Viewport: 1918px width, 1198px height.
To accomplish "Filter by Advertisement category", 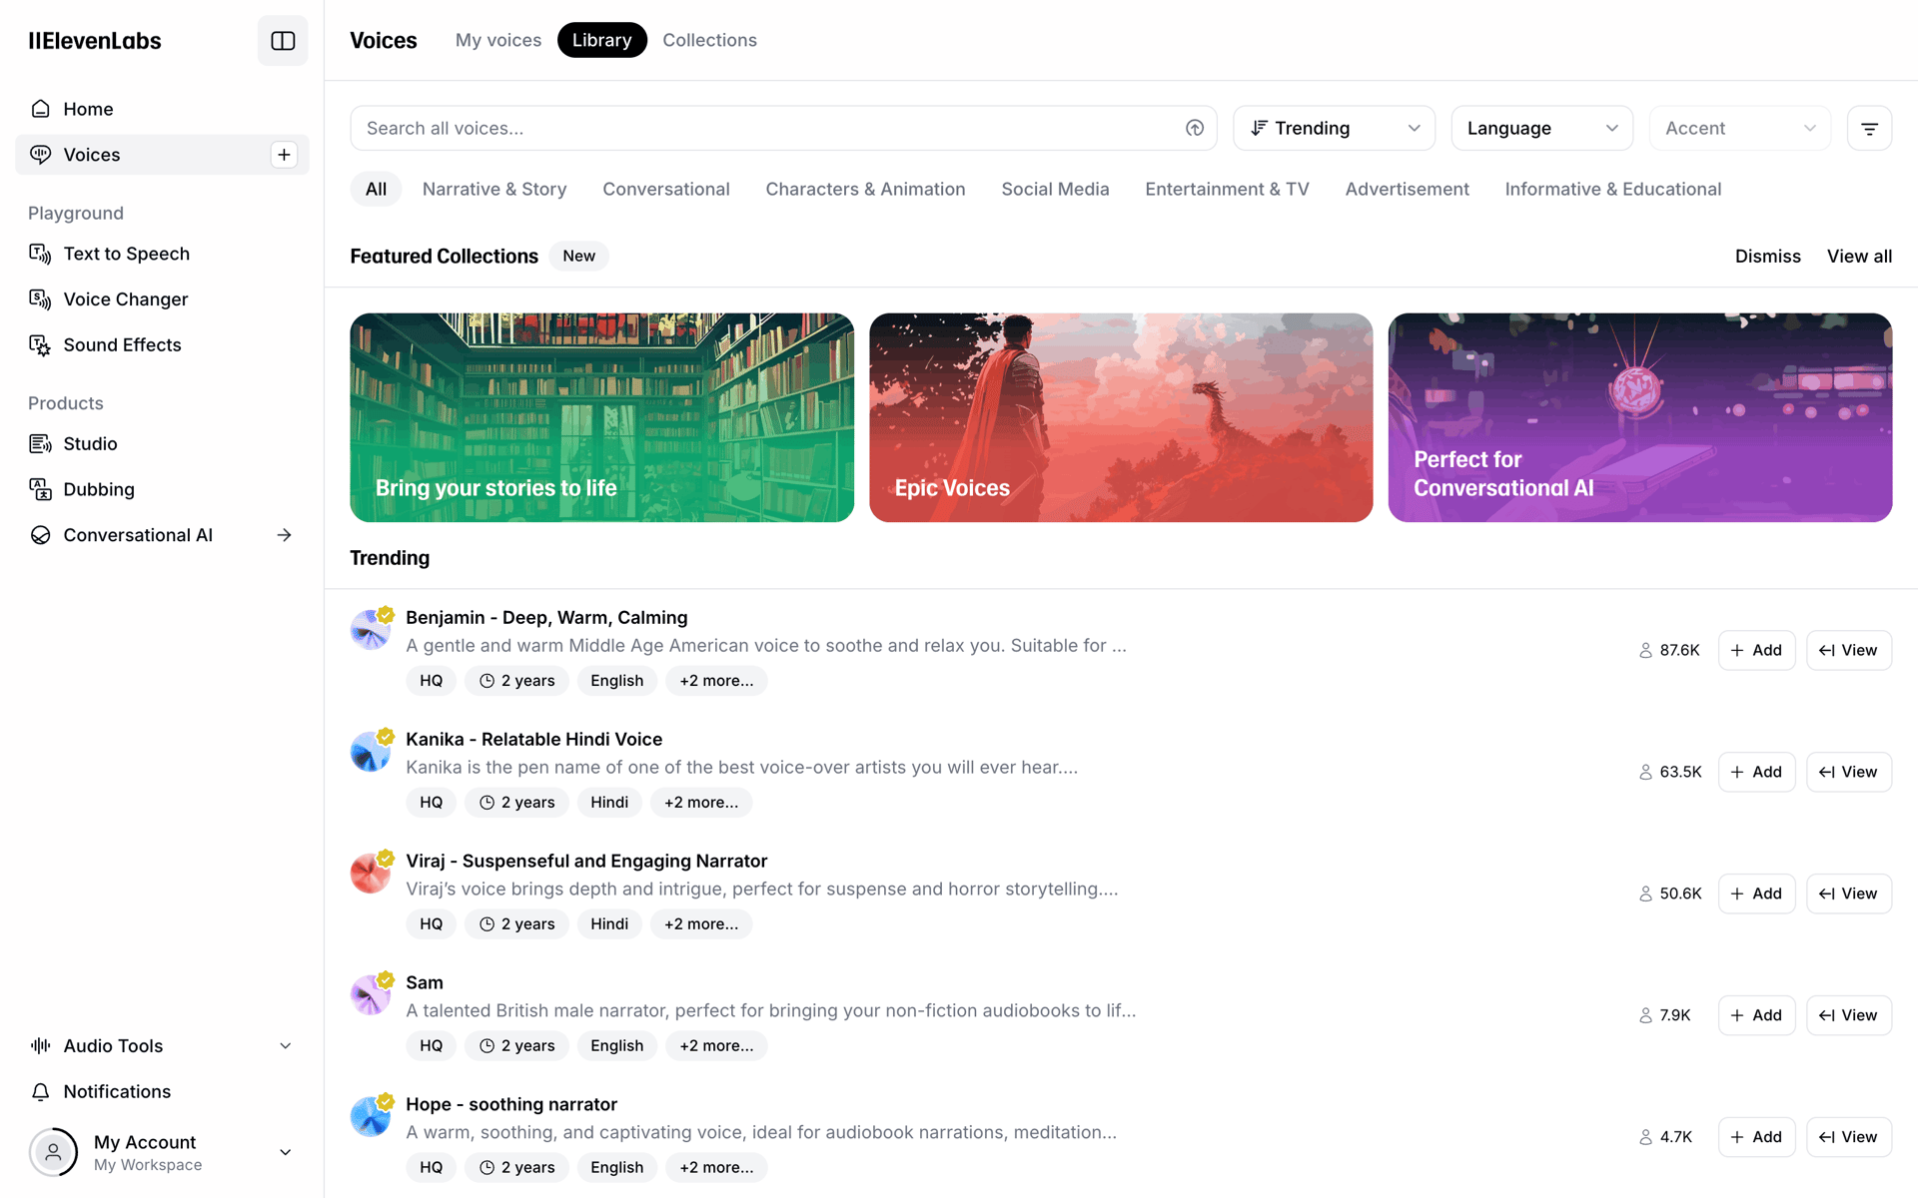I will 1407,189.
